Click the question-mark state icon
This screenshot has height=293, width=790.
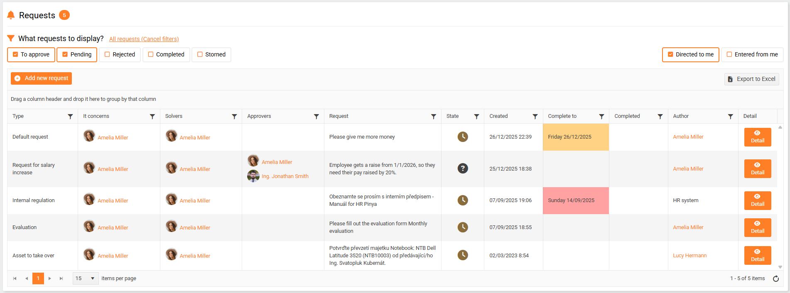coord(463,168)
